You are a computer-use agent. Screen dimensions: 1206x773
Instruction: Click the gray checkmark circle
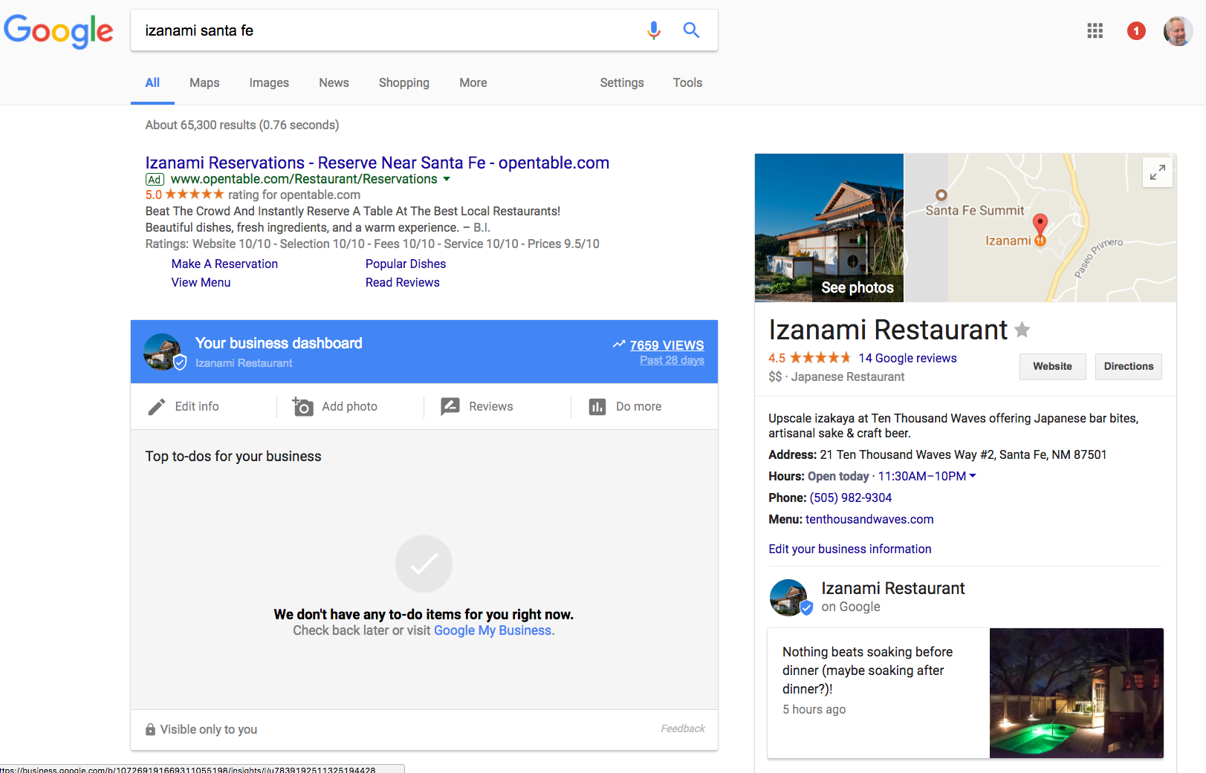424,564
